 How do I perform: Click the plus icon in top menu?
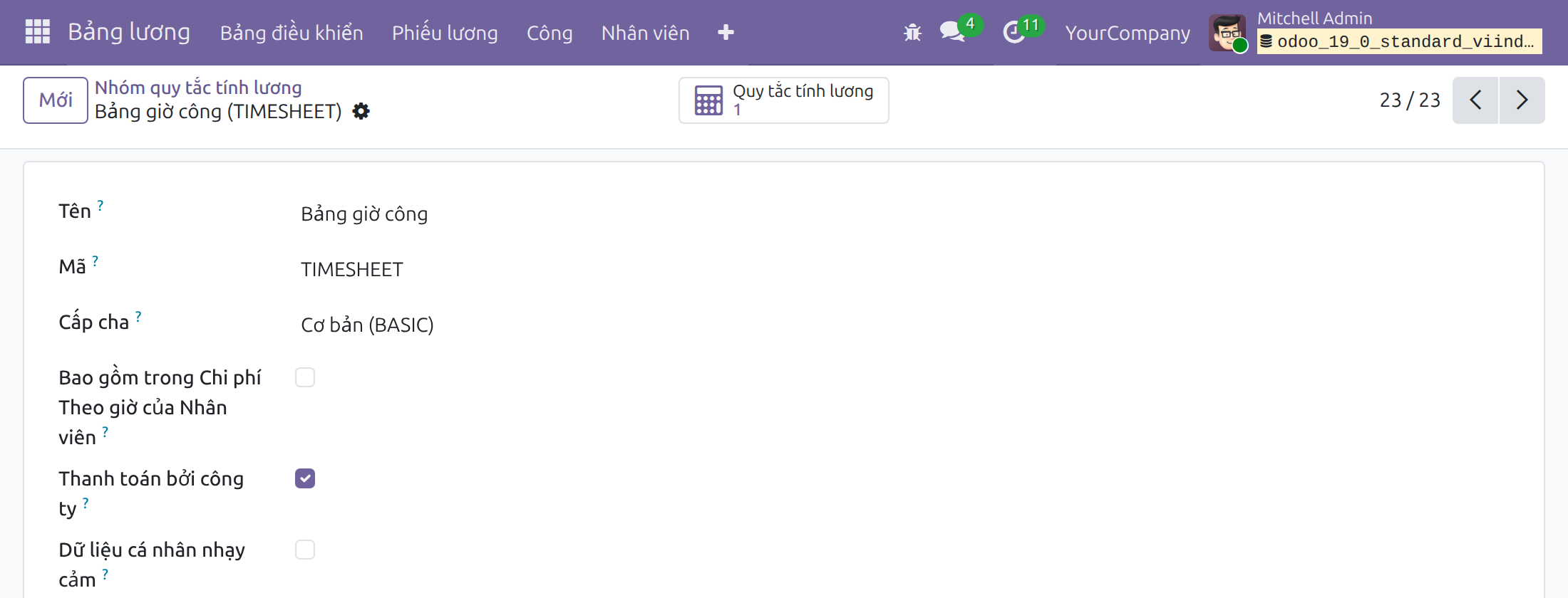click(726, 32)
